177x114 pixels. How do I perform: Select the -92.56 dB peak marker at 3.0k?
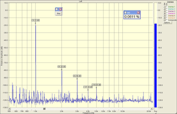click(77, 76)
